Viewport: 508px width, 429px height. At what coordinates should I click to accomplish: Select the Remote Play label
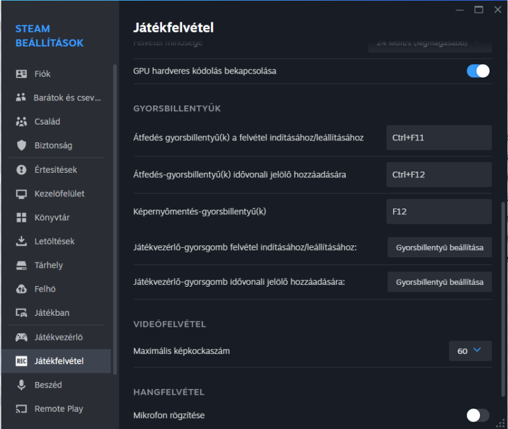coord(58,409)
